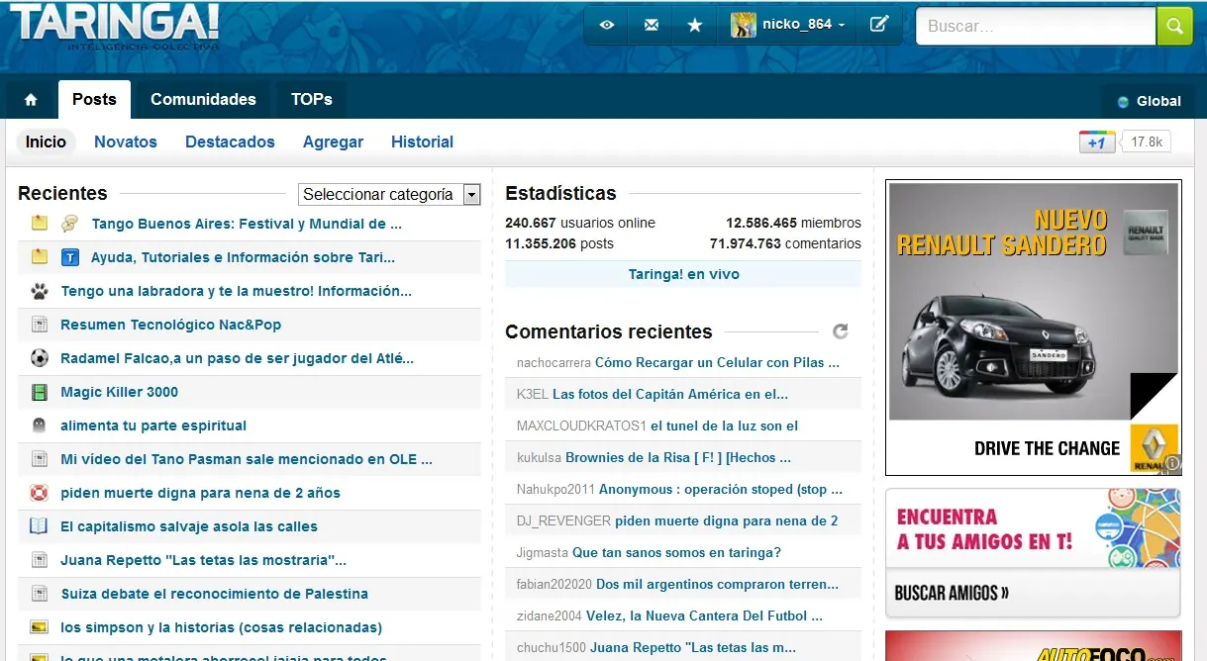The height and width of the screenshot is (661, 1207).
Task: Click the 17.8k +1 count bubble
Action: click(x=1147, y=142)
